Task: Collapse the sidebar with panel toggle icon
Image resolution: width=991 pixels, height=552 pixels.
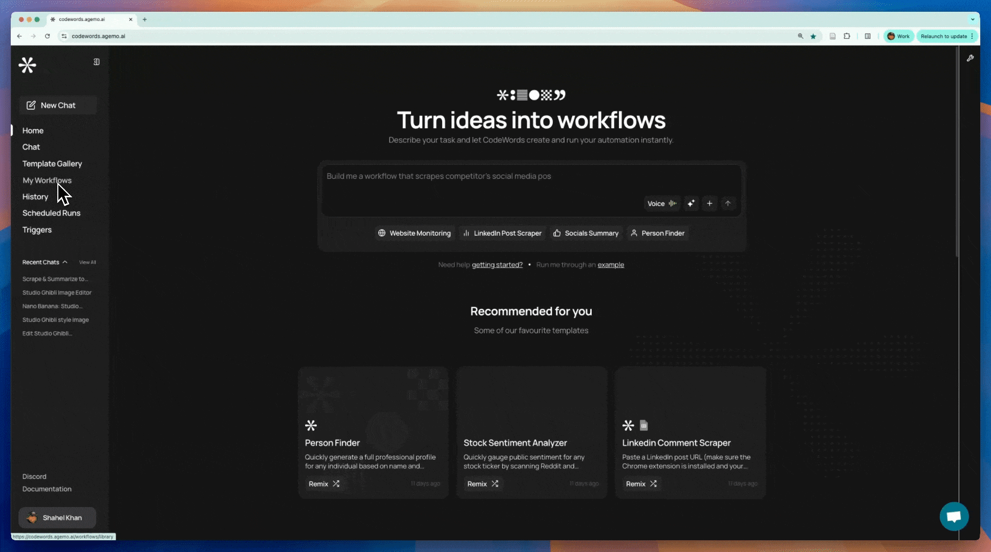Action: [x=96, y=62]
